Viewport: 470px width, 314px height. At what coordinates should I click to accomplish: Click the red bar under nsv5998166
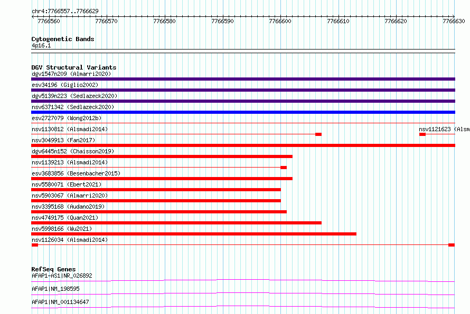[x=194, y=234]
